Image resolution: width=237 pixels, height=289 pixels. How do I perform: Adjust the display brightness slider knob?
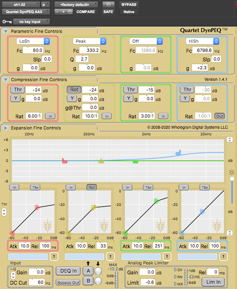click(232, 179)
